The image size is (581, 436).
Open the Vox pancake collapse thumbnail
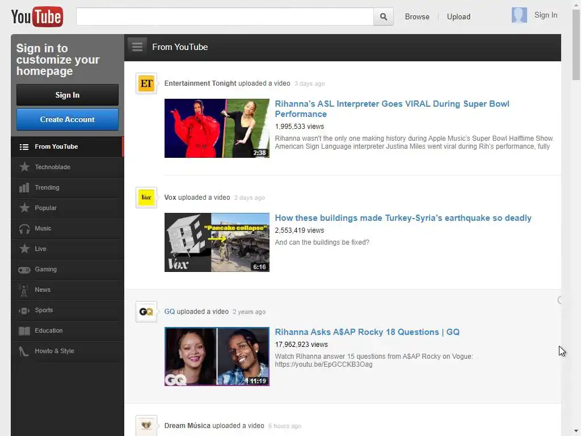click(x=217, y=242)
